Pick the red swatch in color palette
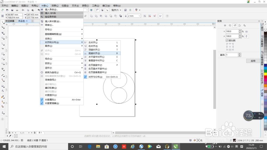 point(265,77)
